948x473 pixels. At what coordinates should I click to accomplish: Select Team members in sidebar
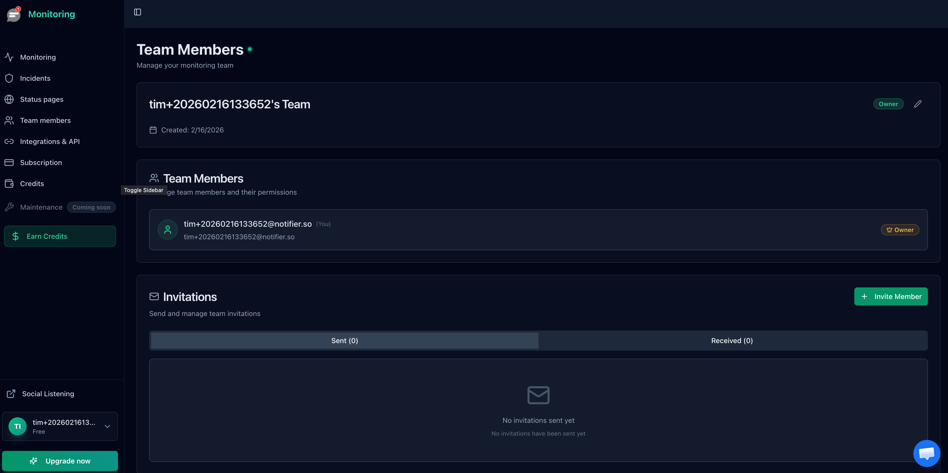click(x=45, y=121)
